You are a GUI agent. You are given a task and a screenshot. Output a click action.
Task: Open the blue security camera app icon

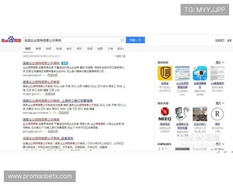click(200, 73)
